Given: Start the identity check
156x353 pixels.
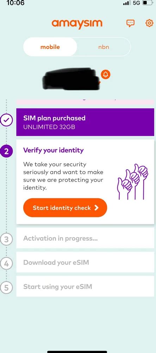Looking at the screenshot, I should pos(65,208).
